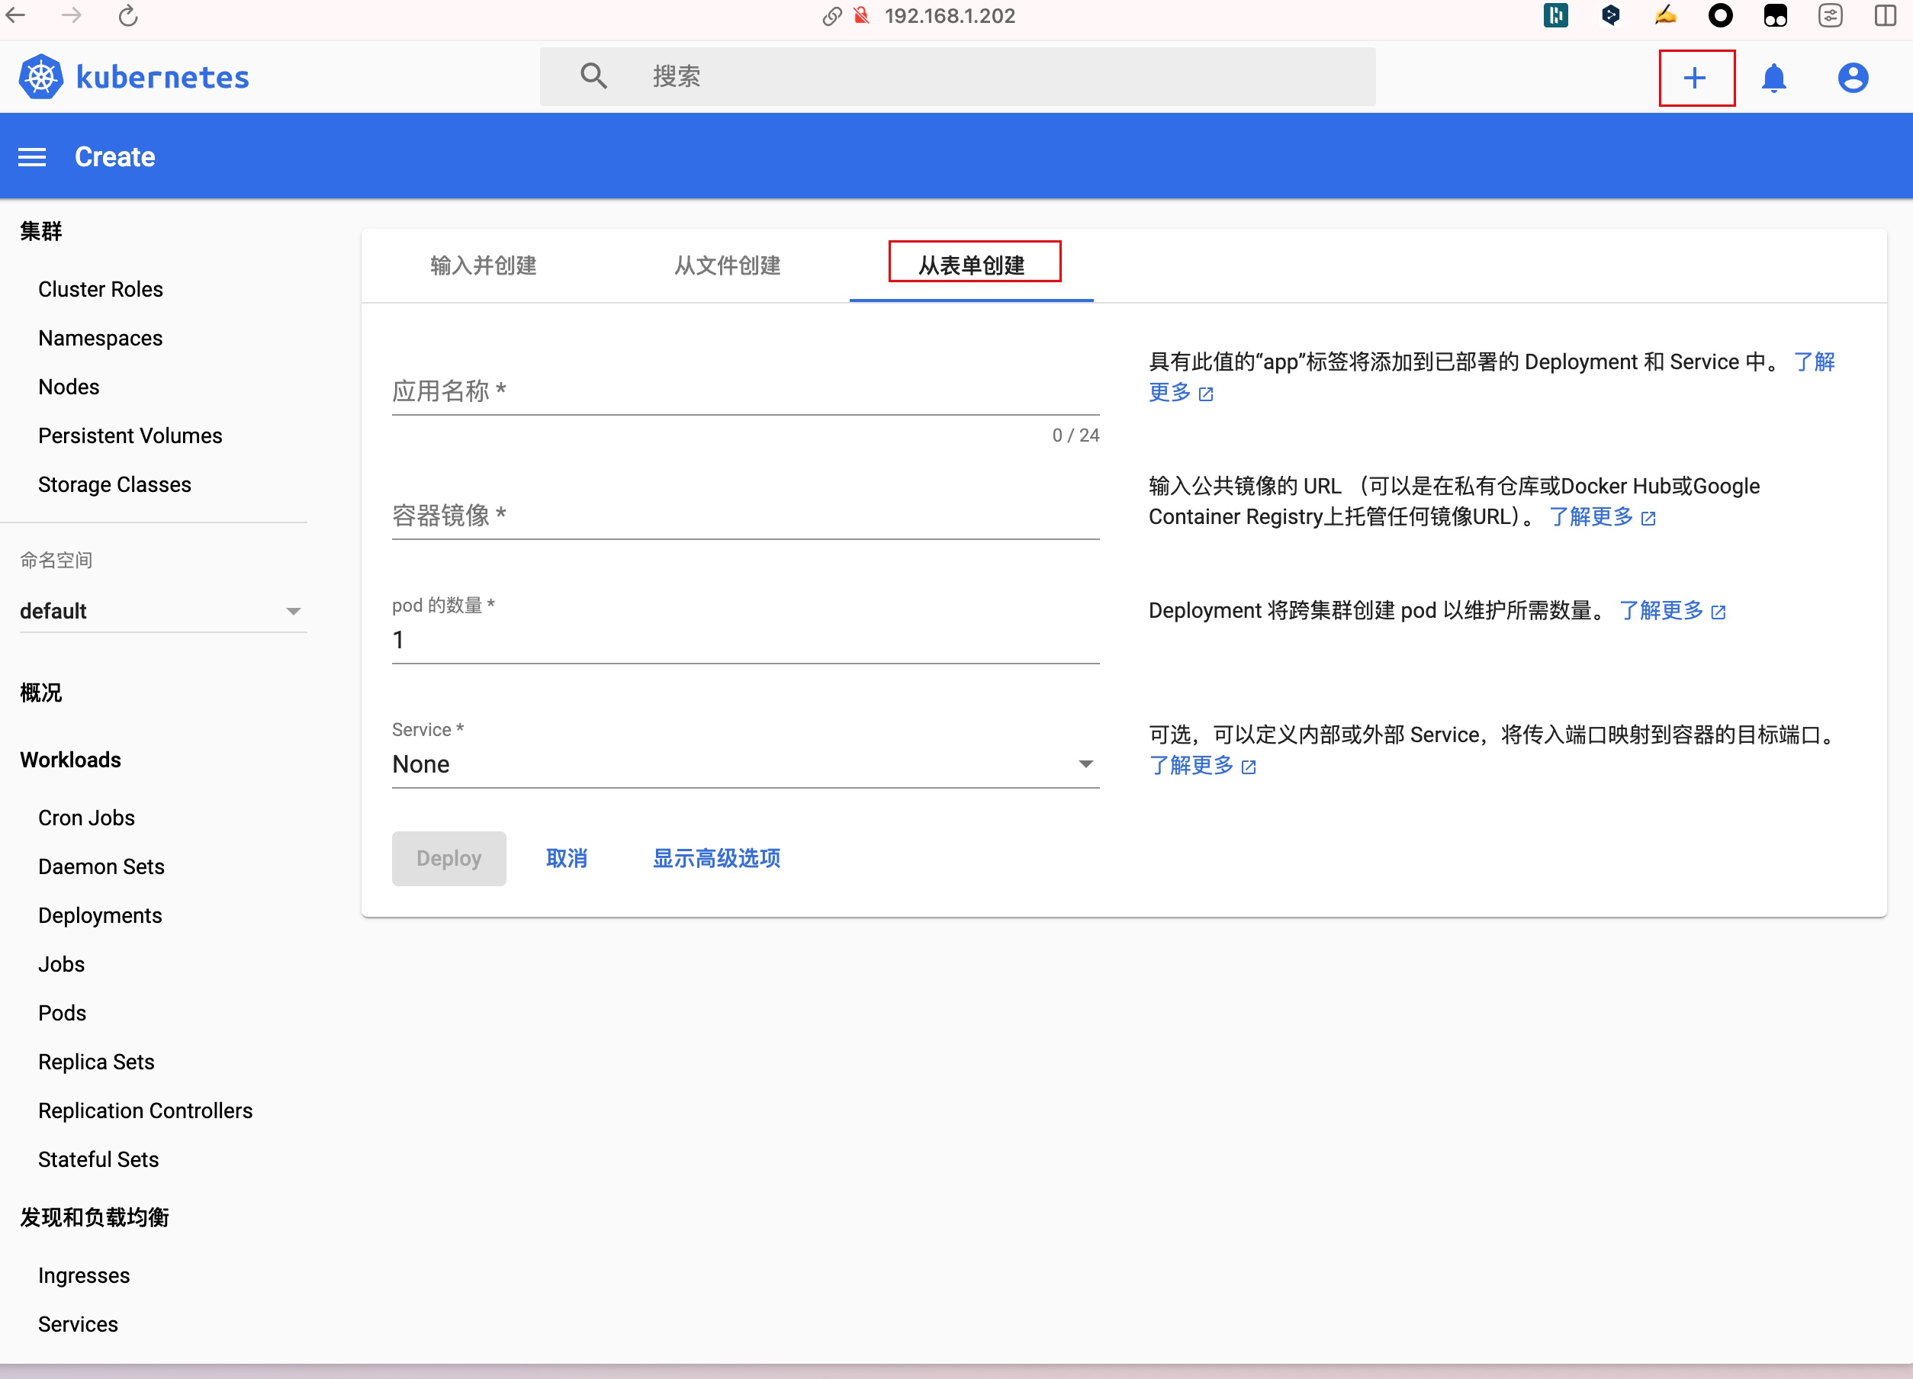This screenshot has height=1379, width=1913.
Task: Go back with browser back arrow
Action: click(16, 15)
